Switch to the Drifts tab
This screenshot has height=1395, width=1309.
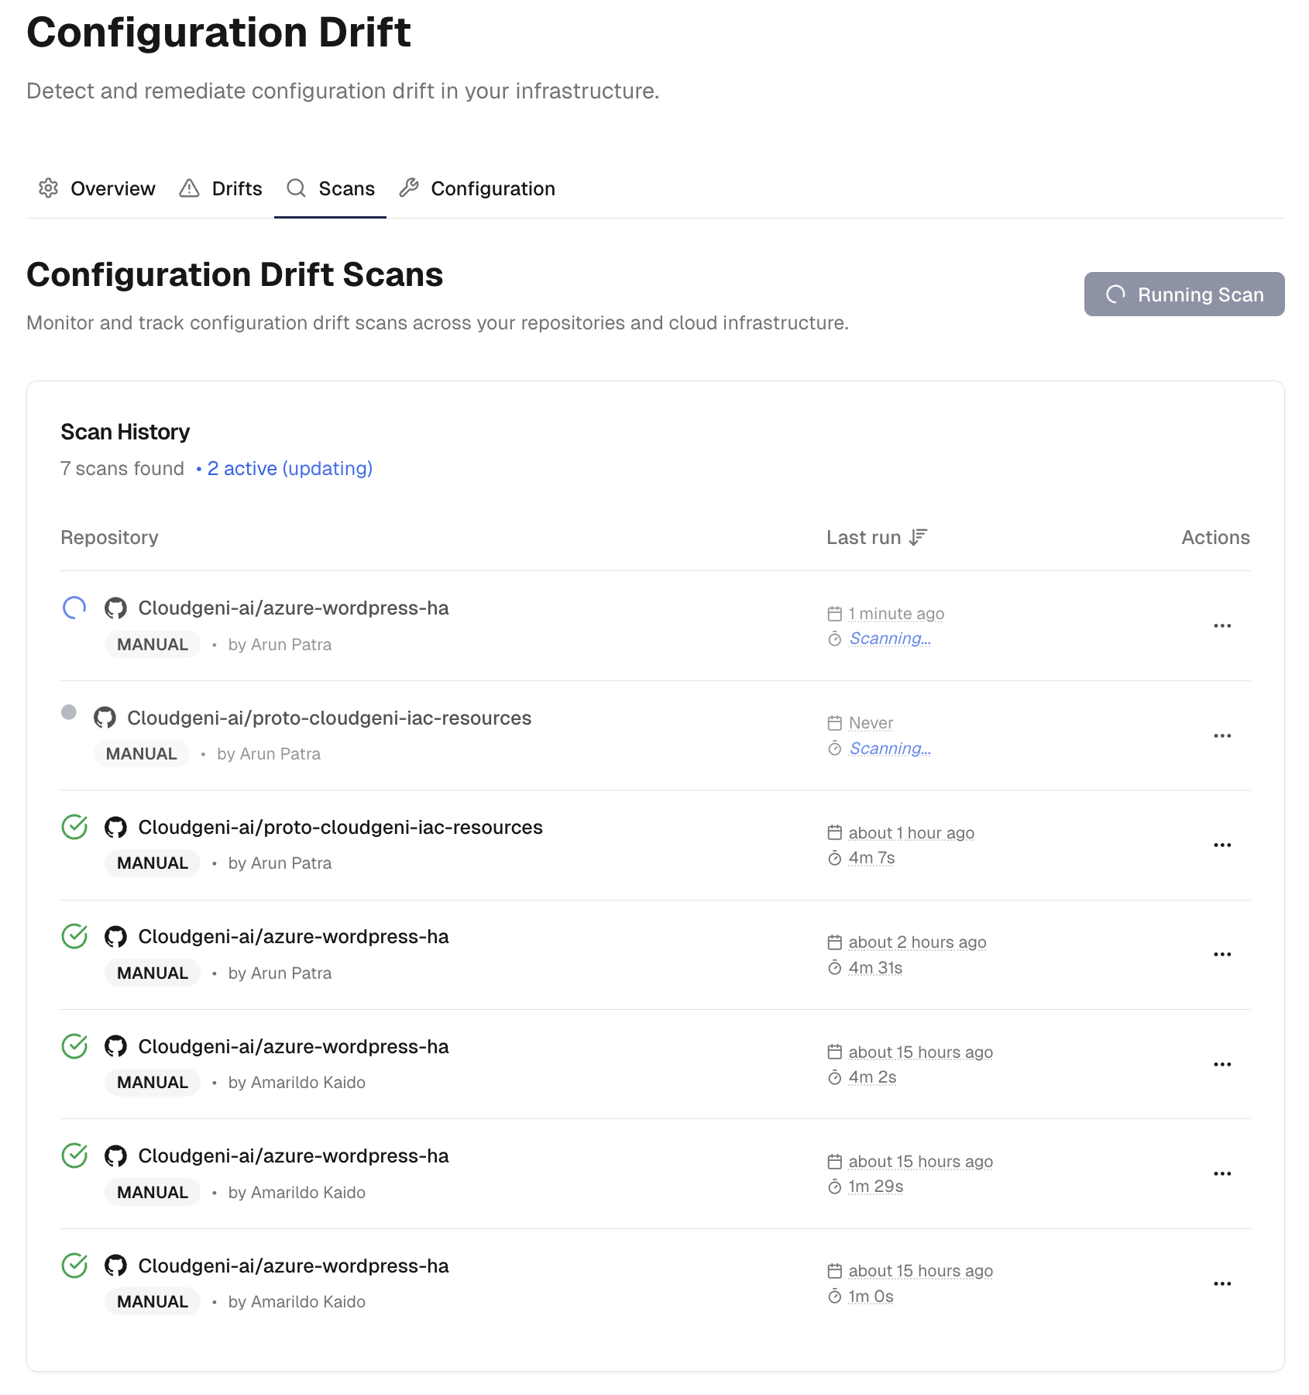tap(221, 188)
